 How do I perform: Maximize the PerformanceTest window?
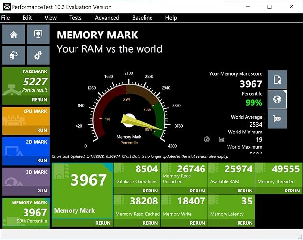[269, 7]
